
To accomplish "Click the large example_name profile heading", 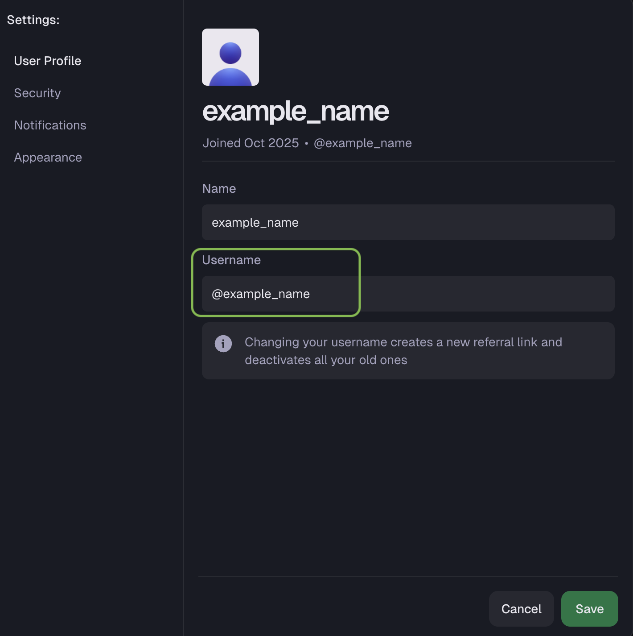I will point(296,111).
